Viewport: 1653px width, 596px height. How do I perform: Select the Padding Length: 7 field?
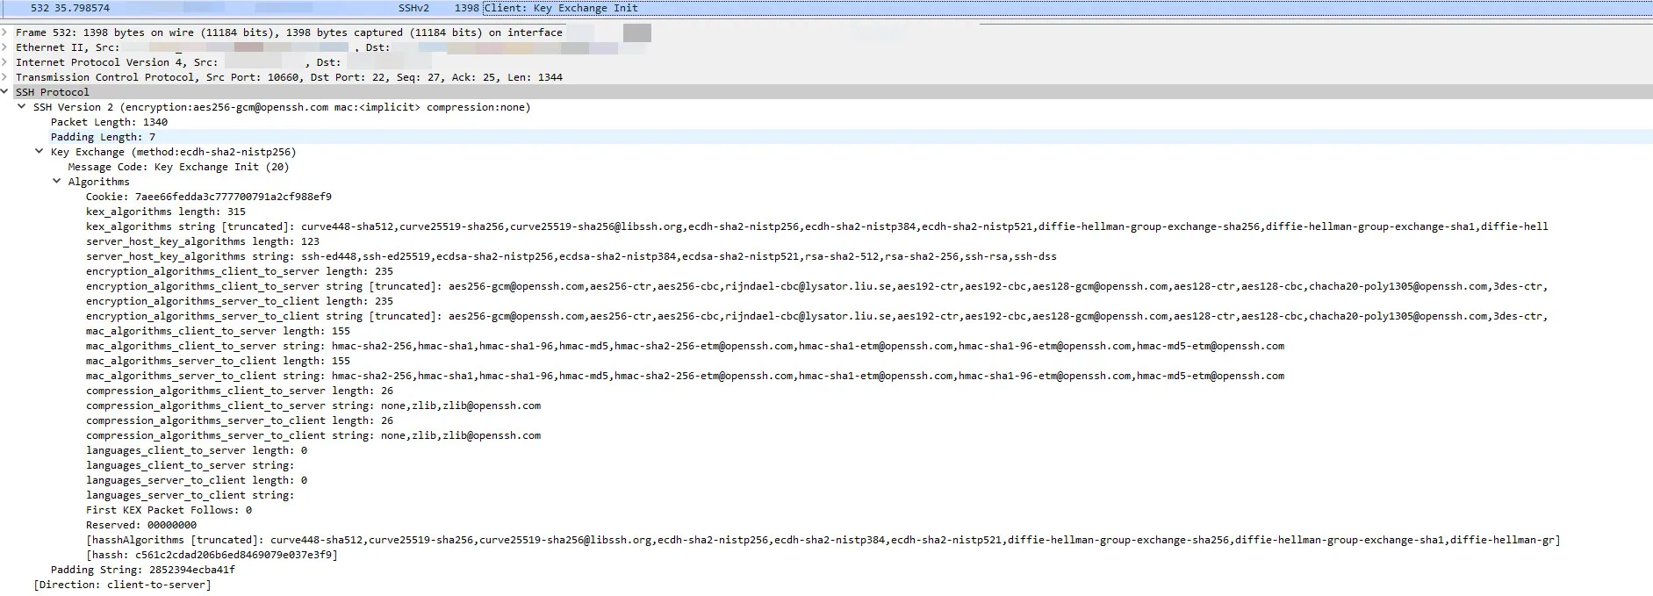103,137
